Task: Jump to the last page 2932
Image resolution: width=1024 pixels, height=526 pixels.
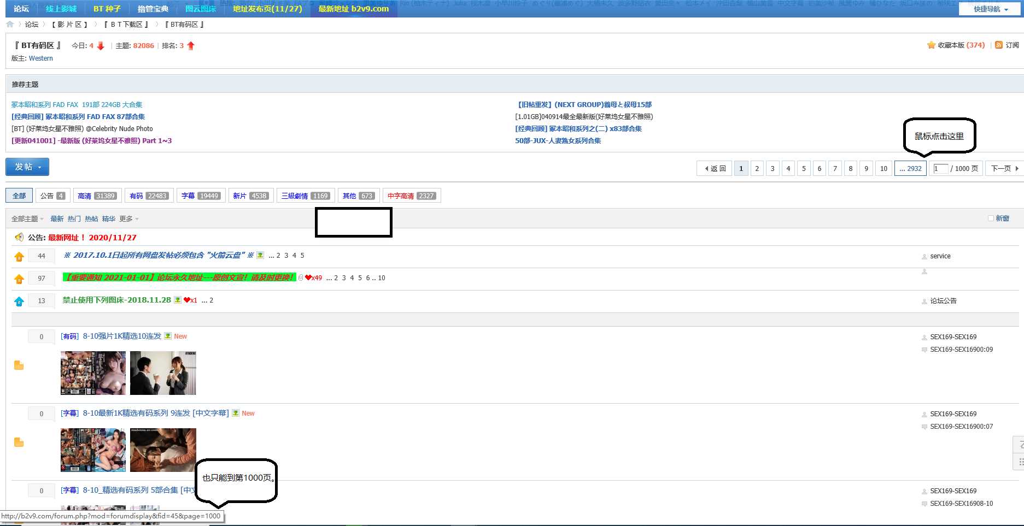Action: point(910,169)
